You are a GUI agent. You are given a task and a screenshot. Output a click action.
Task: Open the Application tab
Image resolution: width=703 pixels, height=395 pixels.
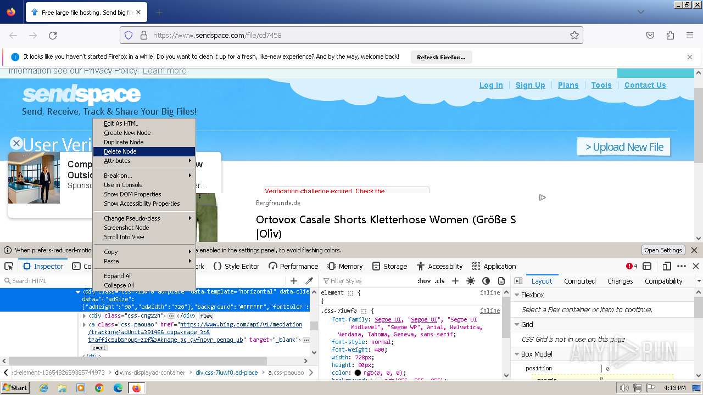click(494, 266)
